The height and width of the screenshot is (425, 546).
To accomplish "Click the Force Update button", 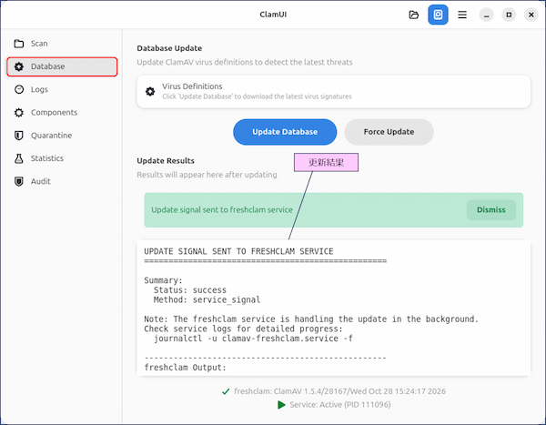I will 389,132.
